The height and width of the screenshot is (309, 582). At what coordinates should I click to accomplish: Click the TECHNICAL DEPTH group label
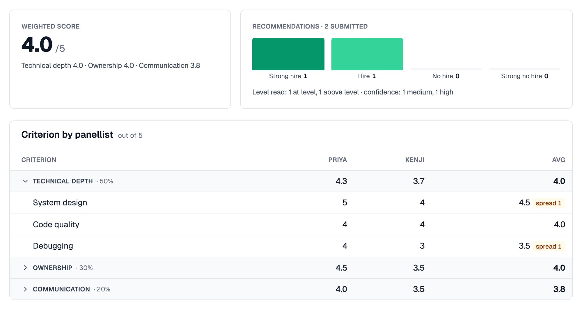63,181
